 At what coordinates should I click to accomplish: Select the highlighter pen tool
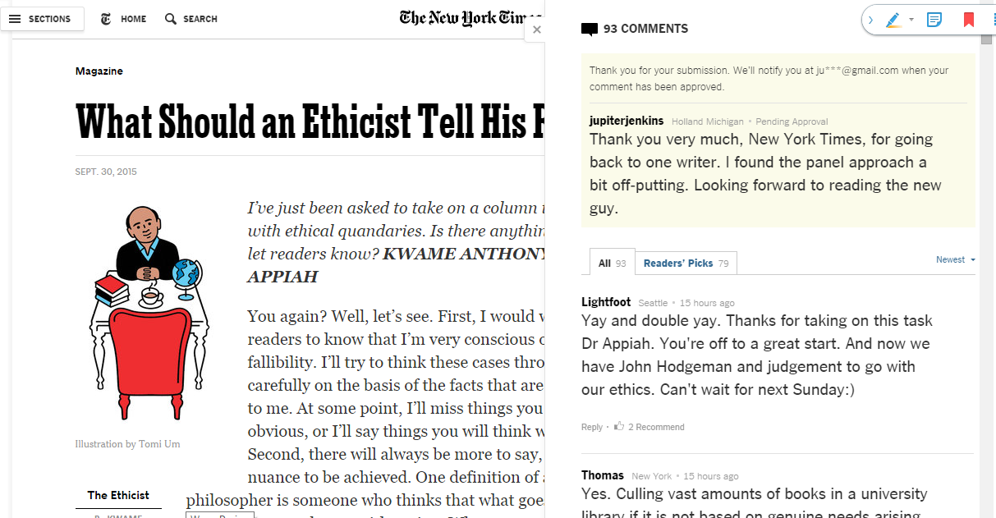(x=893, y=20)
